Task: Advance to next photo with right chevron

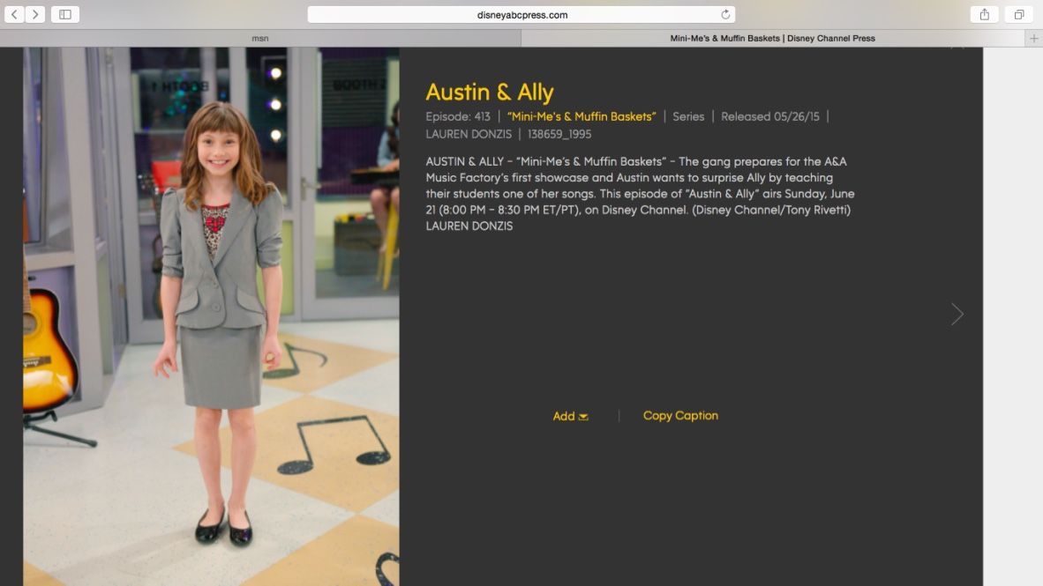Action: 957,315
